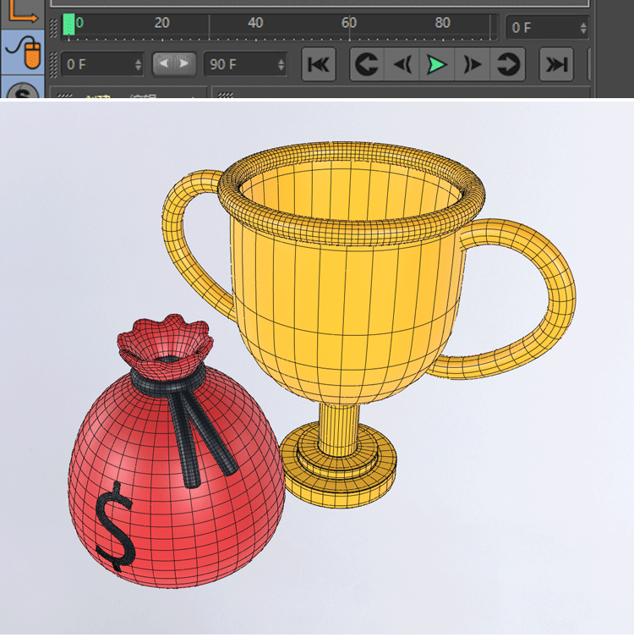This screenshot has height=643, width=634.
Task: Go to the next keyframe
Action: (x=507, y=65)
